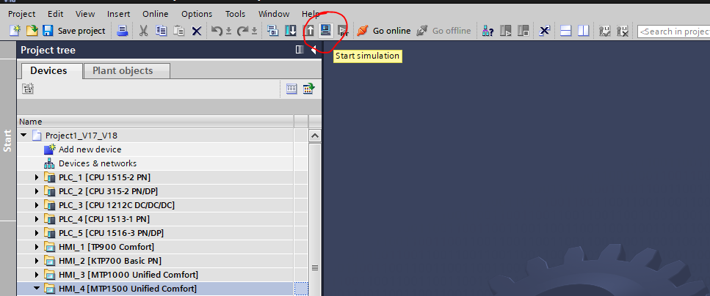Click the Download to device icon
Screen dimensions: 710x296
tap(290, 30)
